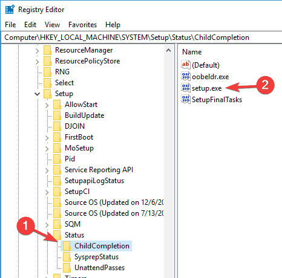
Task: Open the File menu
Action: pyautogui.click(x=10, y=25)
